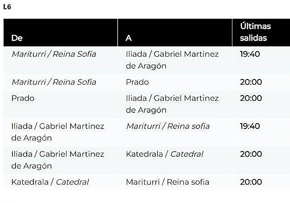
Task: Click Mariturri / Reina sofia destination, fourth row
Action: [168, 126]
